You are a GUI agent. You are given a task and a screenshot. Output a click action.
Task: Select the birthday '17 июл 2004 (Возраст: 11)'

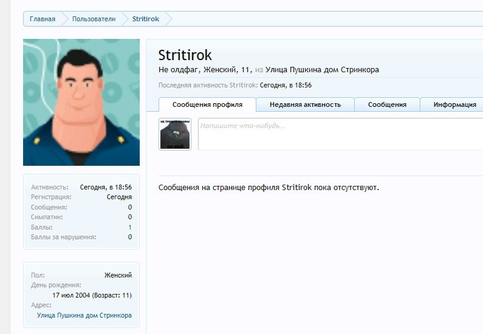pyautogui.click(x=92, y=295)
